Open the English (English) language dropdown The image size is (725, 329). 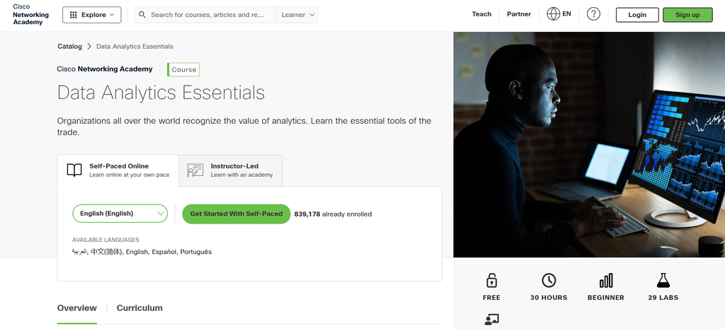(x=120, y=214)
